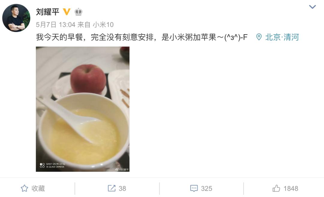This screenshot has height=197, width=324.
Task: Open 刘耀平's profile avatar
Action: 16,18
